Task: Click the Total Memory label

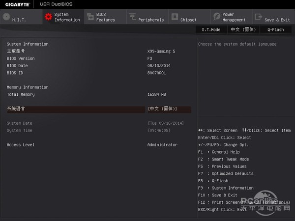Action: coord(21,94)
